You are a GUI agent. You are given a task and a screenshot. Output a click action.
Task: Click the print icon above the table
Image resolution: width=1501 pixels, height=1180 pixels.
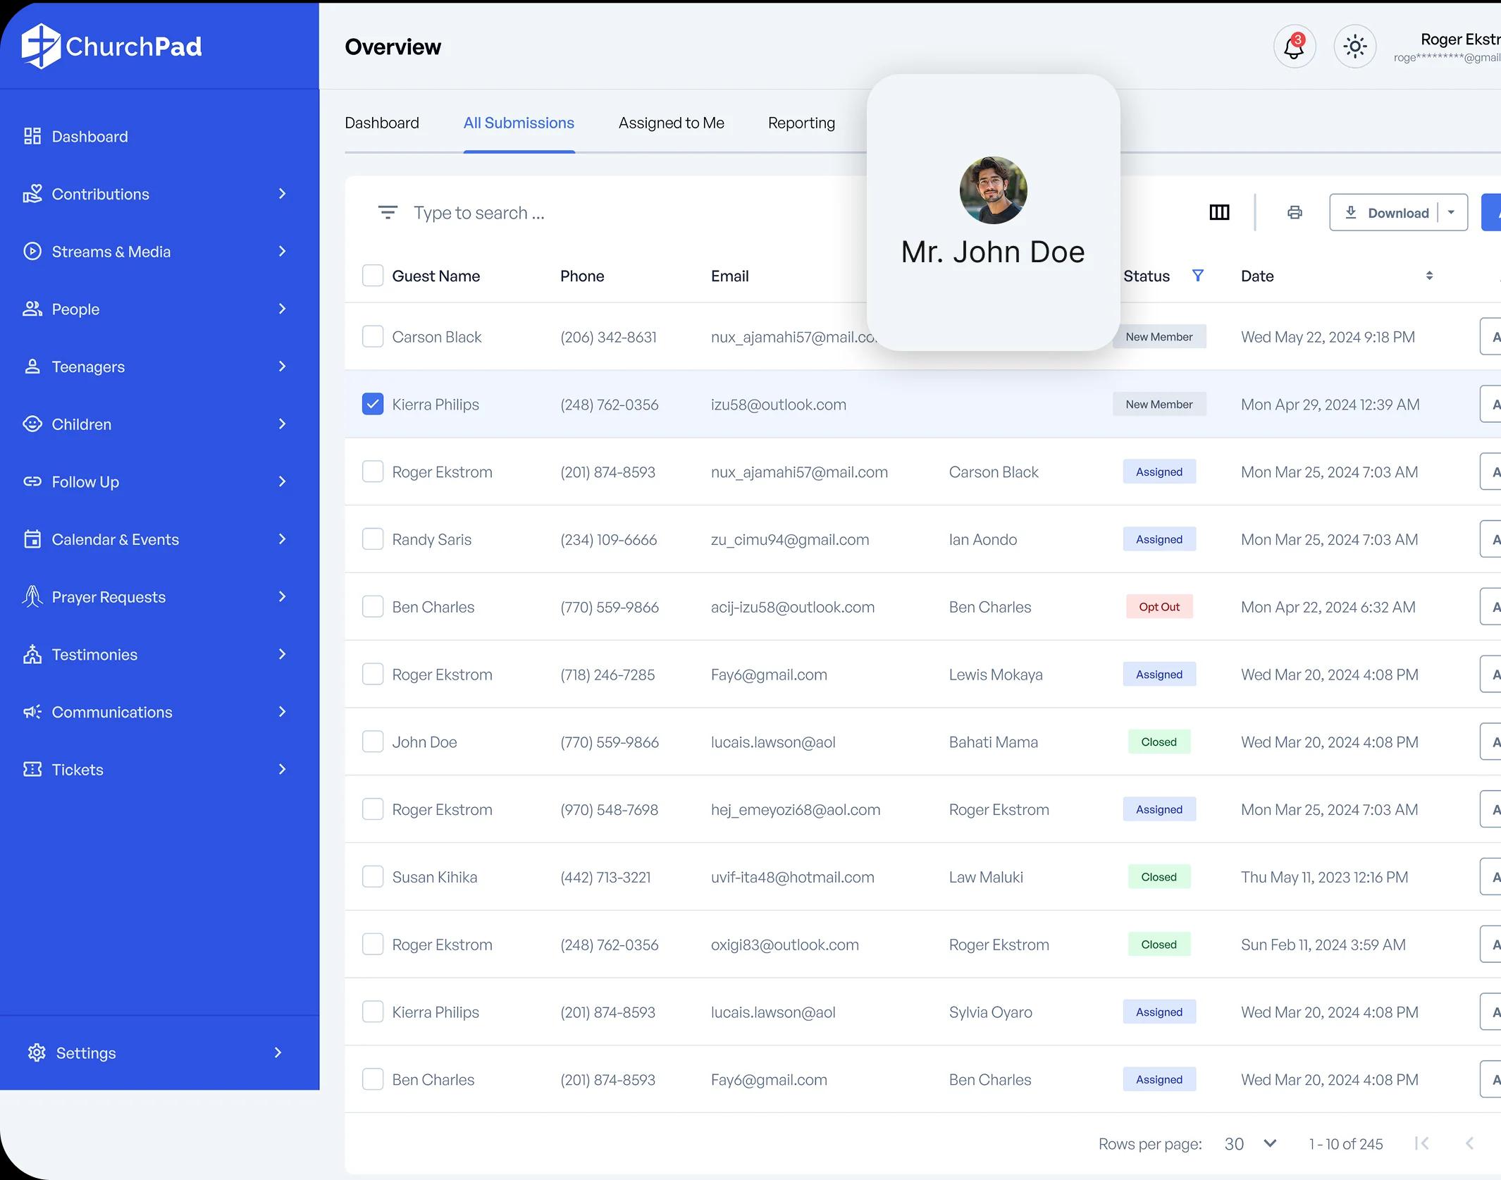pos(1295,212)
